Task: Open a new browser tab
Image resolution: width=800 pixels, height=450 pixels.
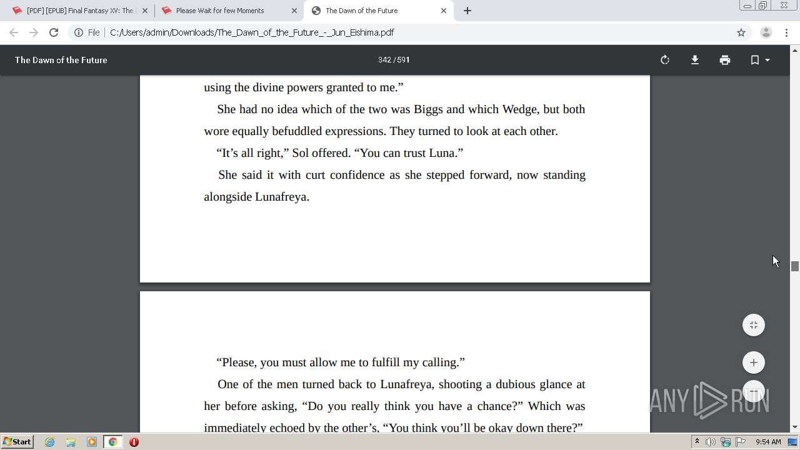Action: (467, 11)
